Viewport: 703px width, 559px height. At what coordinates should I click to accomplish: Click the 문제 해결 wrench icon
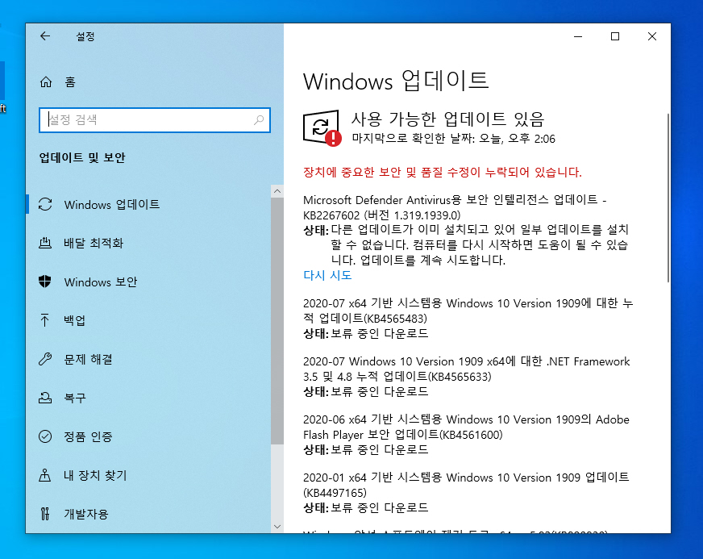[45, 360]
